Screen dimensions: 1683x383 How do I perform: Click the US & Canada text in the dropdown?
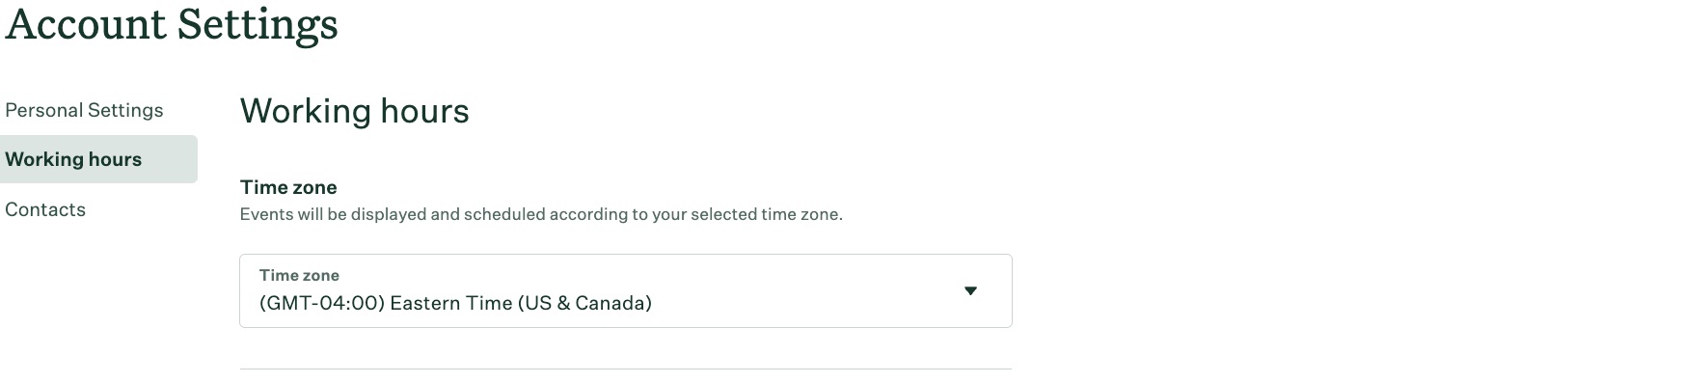tap(584, 303)
